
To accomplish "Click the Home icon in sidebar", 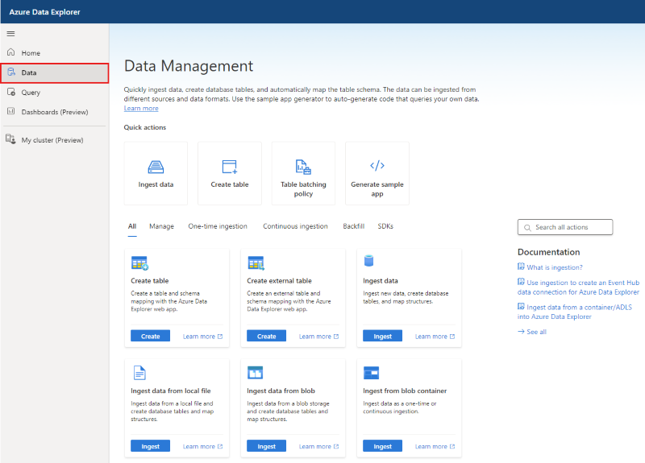I will point(11,52).
